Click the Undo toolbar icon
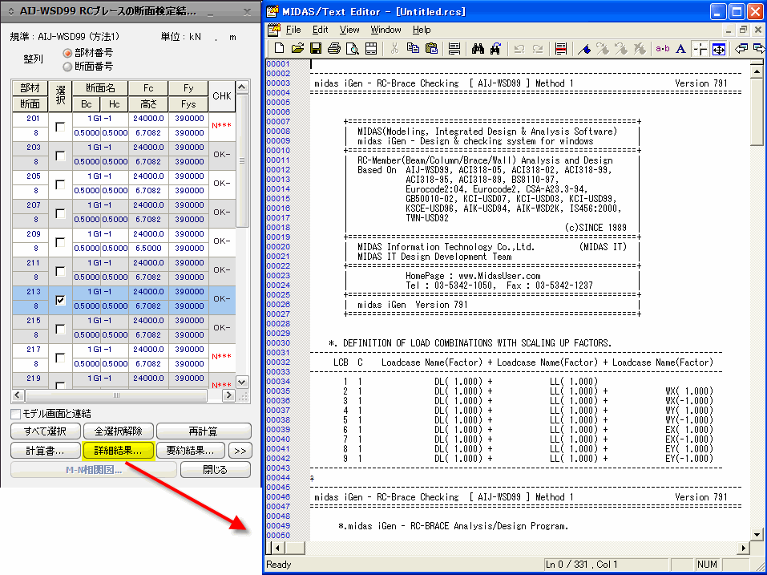The width and height of the screenshot is (767, 575). click(519, 48)
